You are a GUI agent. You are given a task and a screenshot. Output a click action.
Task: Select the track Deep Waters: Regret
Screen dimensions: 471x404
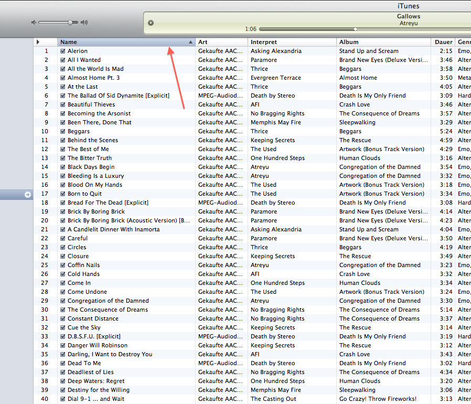pyautogui.click(x=96, y=381)
